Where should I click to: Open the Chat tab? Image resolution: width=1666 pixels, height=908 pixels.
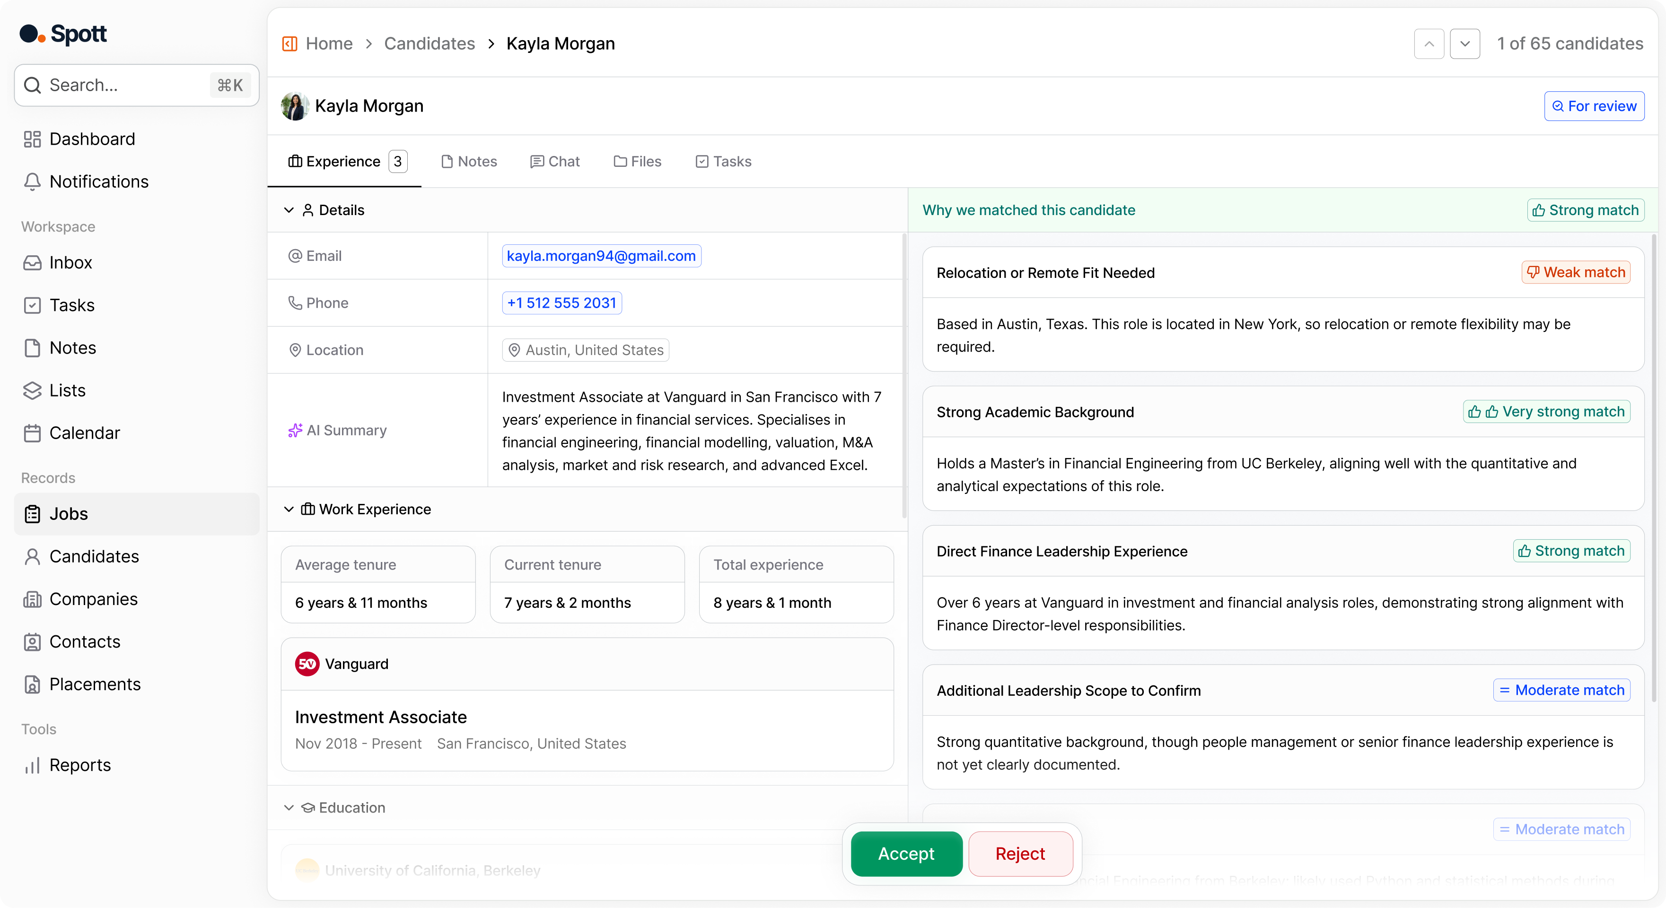click(x=554, y=161)
